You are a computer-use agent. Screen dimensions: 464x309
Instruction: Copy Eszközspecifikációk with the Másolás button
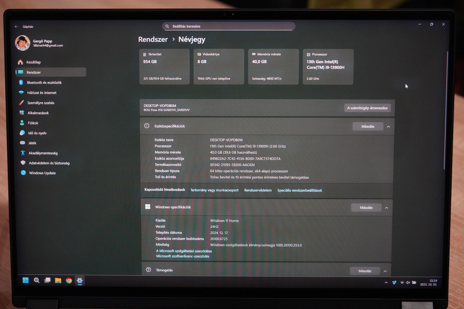tap(368, 127)
